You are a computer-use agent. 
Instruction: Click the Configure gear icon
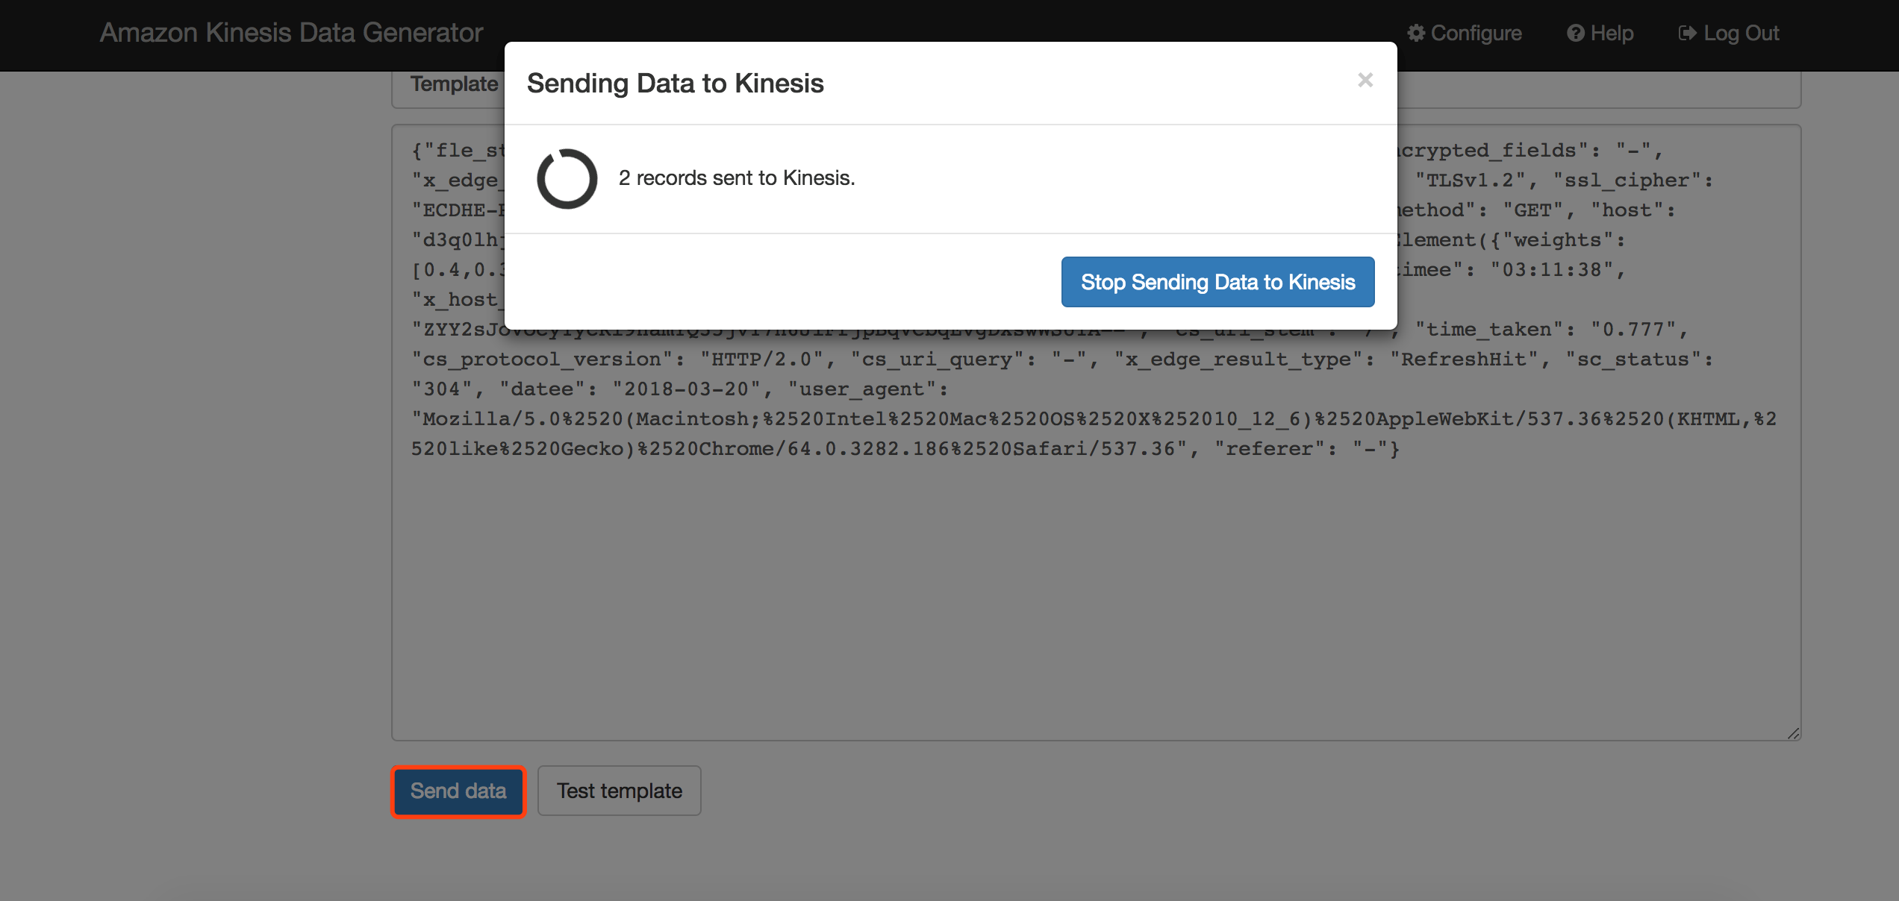click(1416, 33)
